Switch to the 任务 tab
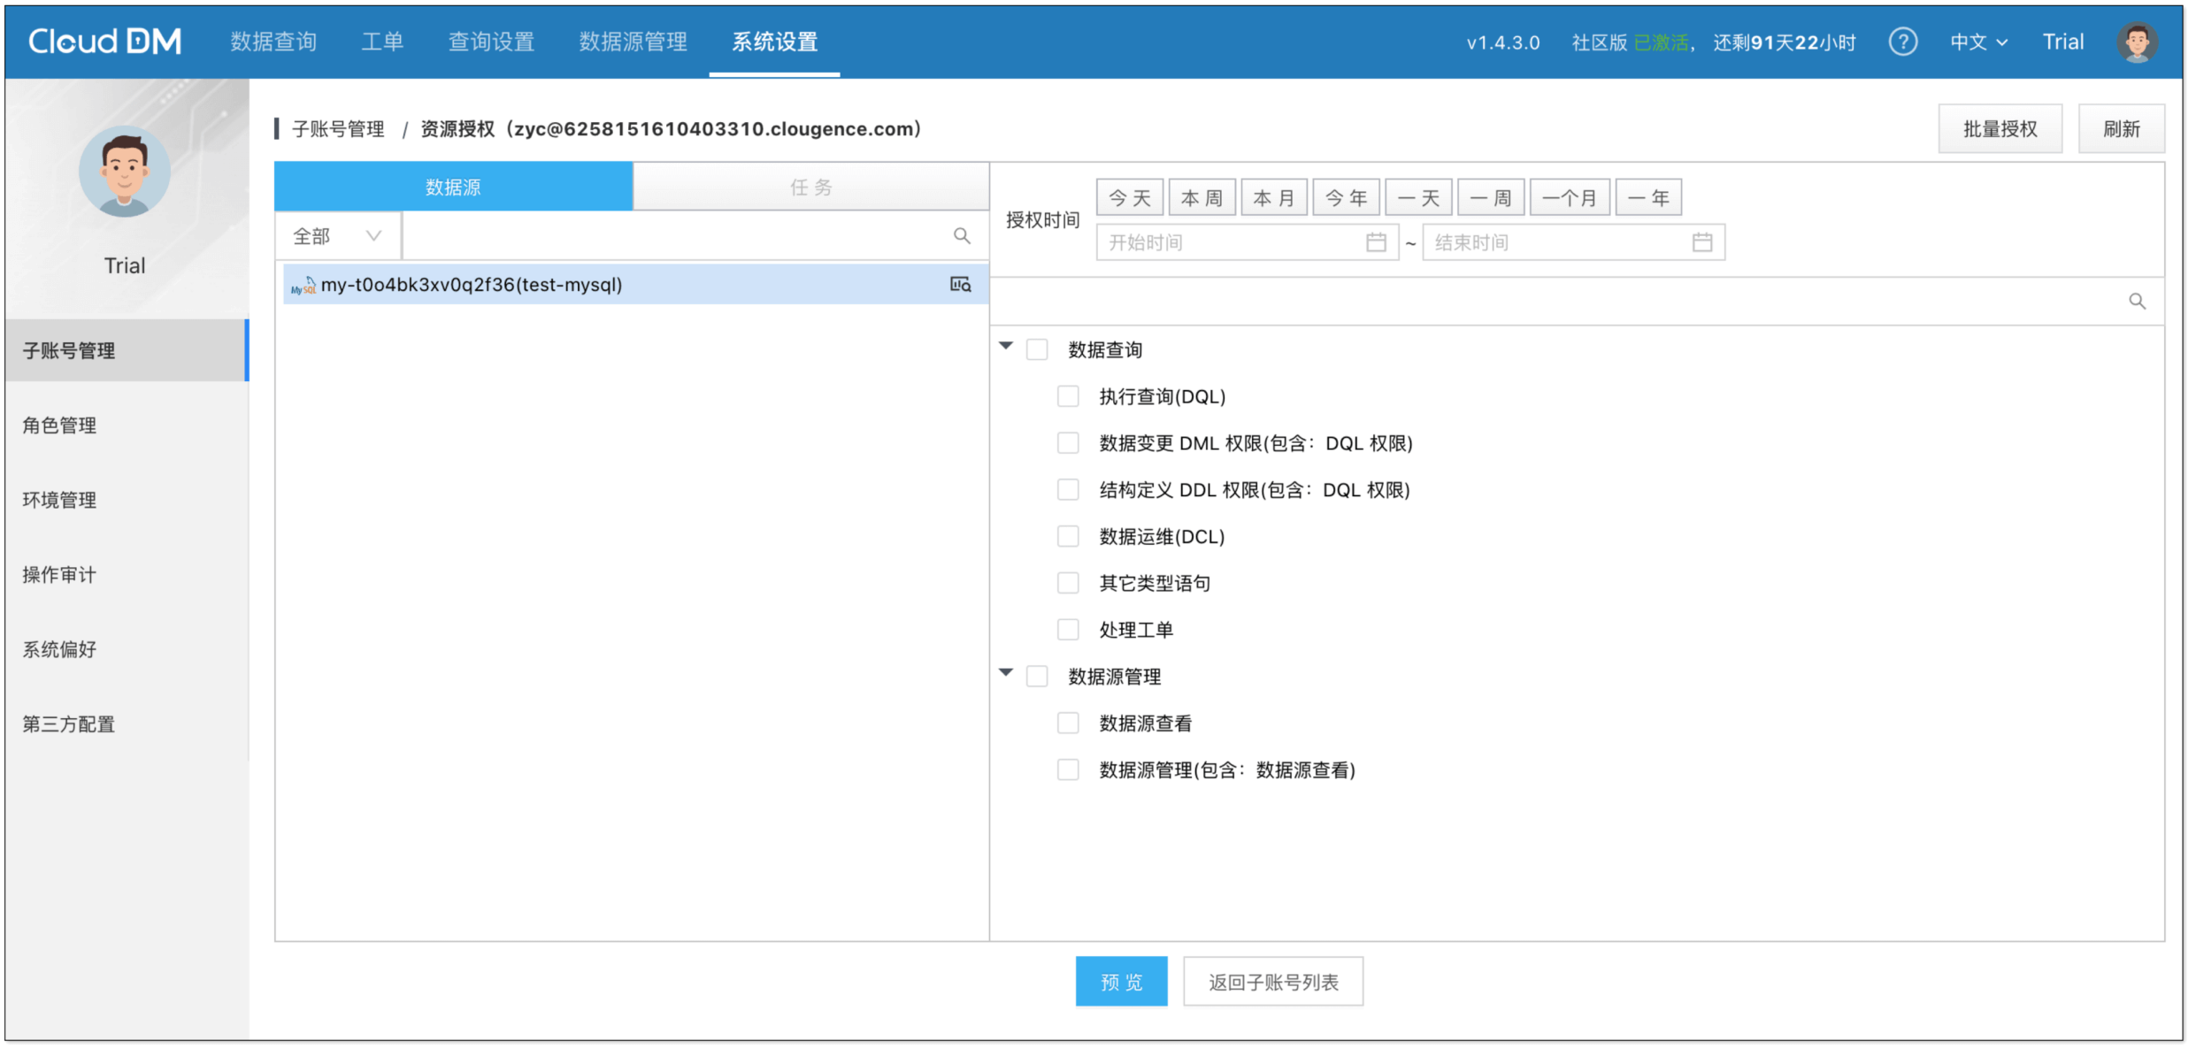Image resolution: width=2196 pixels, height=1049 pixels. (810, 188)
